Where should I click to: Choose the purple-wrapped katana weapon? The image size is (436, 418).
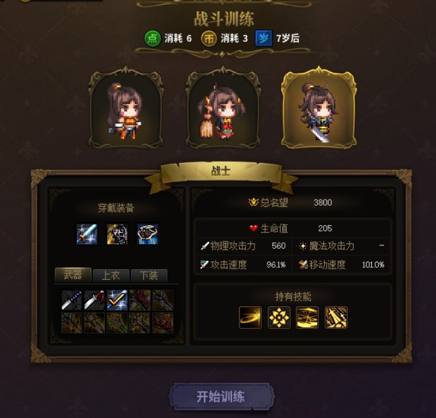click(x=72, y=300)
